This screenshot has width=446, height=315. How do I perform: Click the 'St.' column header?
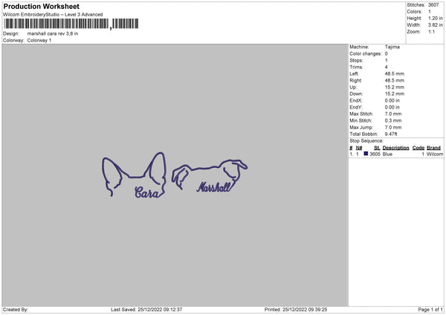coord(377,148)
